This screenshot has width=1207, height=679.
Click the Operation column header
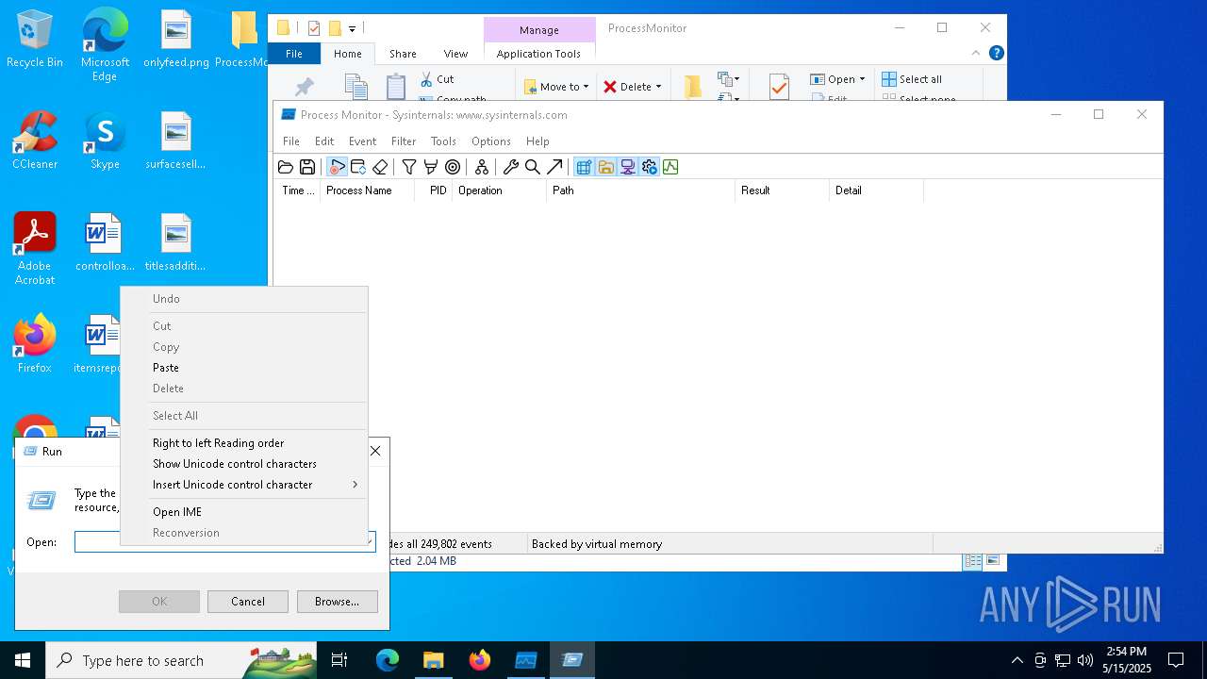coord(499,190)
